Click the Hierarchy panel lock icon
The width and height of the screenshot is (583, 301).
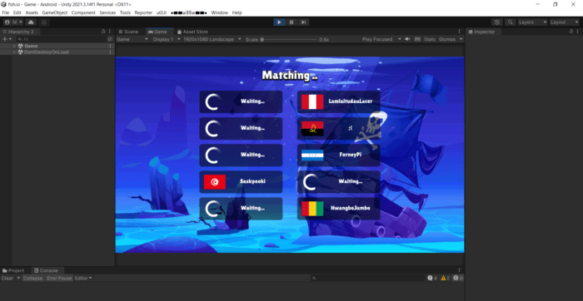point(103,32)
